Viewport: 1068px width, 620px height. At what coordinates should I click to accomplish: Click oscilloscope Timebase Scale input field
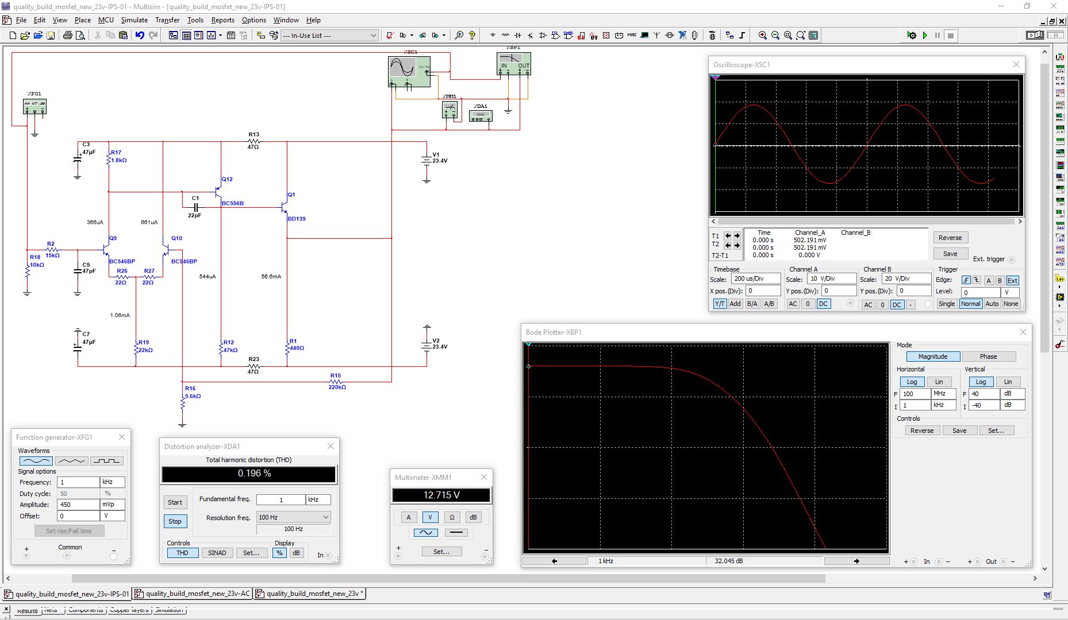point(756,278)
